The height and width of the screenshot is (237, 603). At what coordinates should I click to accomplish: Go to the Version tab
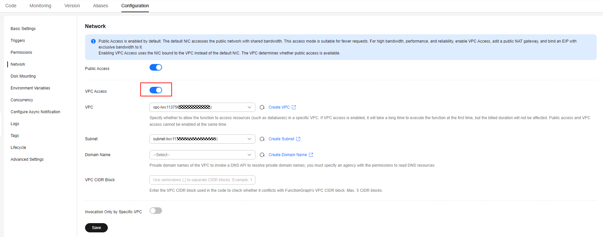click(x=72, y=6)
